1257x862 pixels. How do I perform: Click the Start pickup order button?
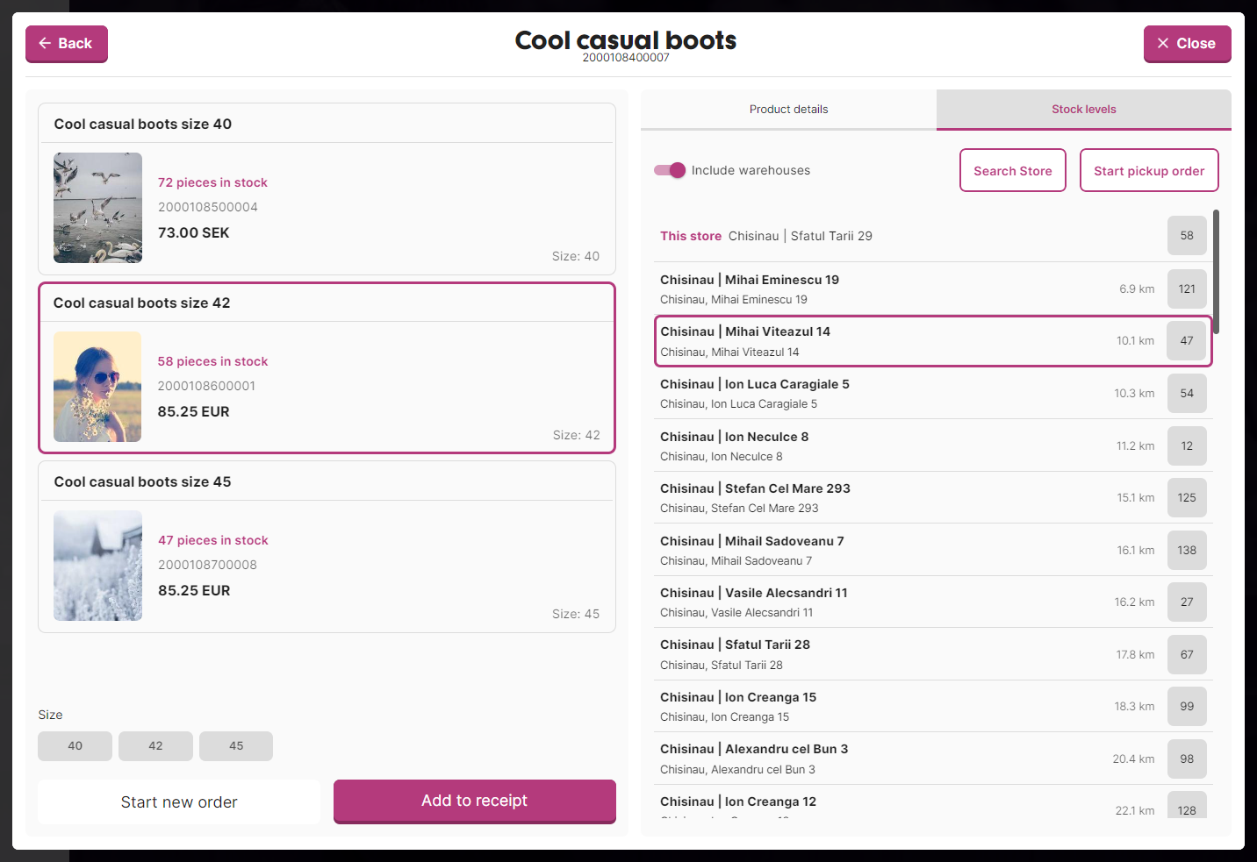[x=1148, y=170]
